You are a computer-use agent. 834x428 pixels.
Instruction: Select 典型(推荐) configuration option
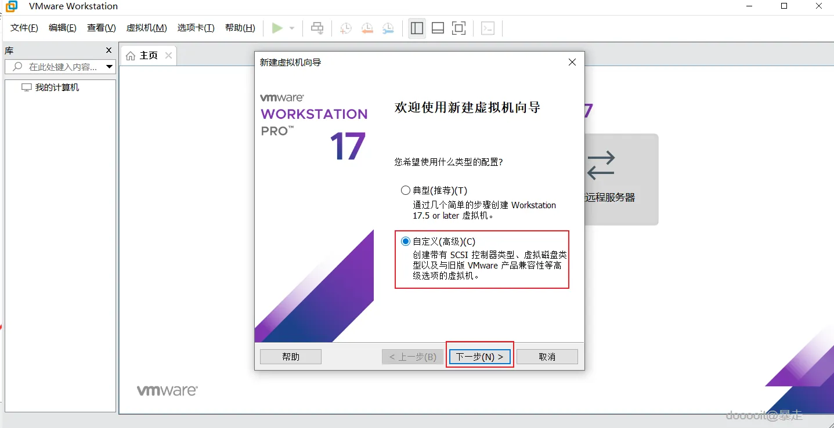point(405,190)
